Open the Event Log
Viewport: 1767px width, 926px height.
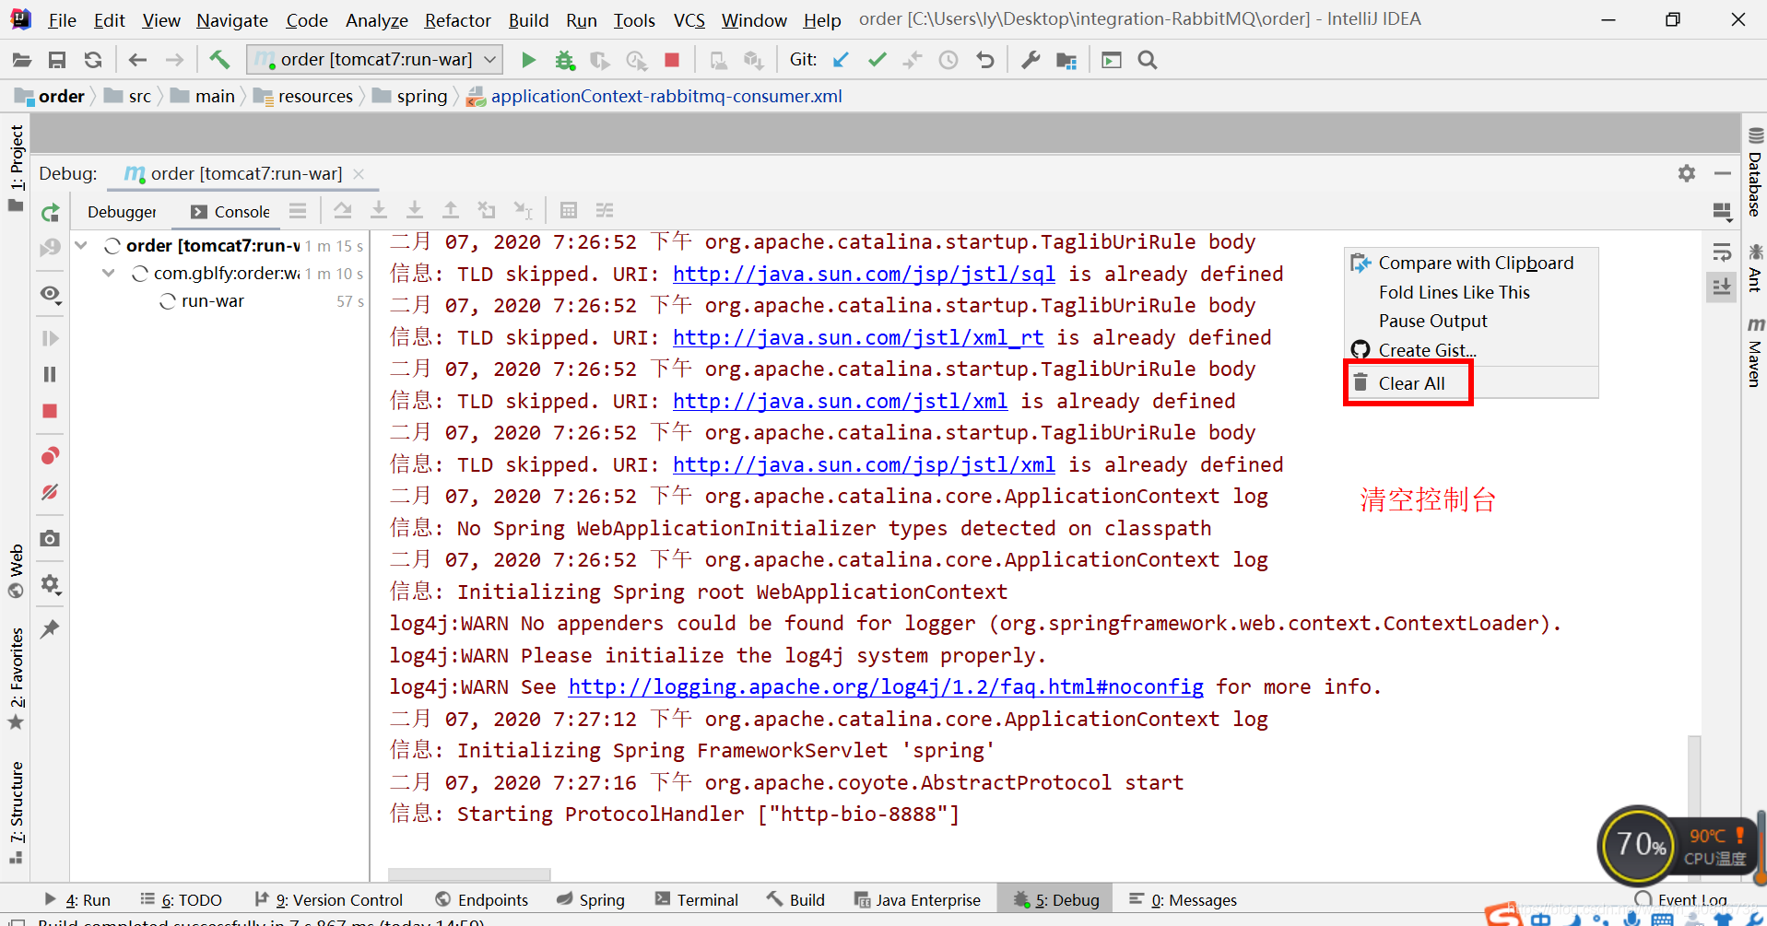pyautogui.click(x=1681, y=900)
